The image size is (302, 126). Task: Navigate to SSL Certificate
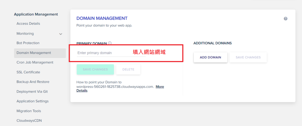(x=28, y=72)
